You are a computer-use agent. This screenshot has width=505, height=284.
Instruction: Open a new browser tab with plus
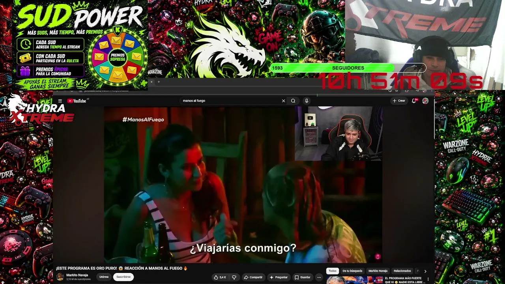coord(159,82)
